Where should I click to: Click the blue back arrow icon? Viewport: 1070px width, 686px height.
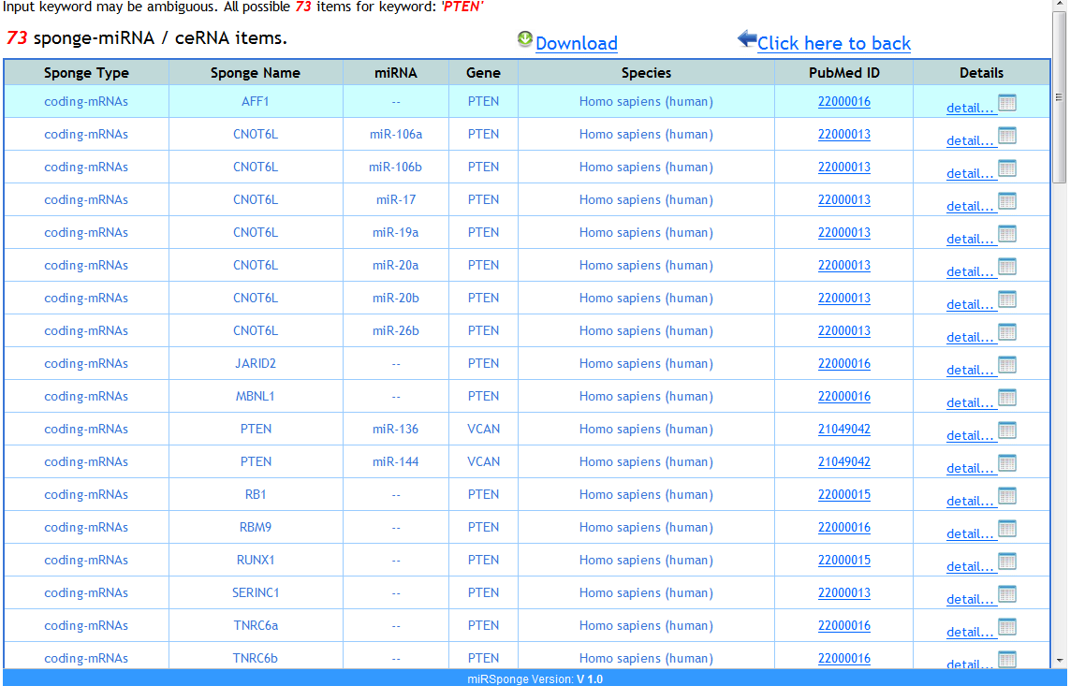(x=746, y=38)
